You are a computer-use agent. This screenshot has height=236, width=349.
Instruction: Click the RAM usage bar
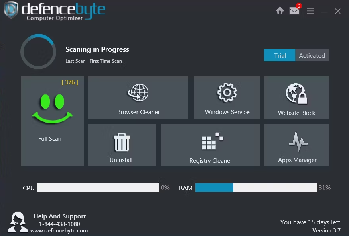256,187
